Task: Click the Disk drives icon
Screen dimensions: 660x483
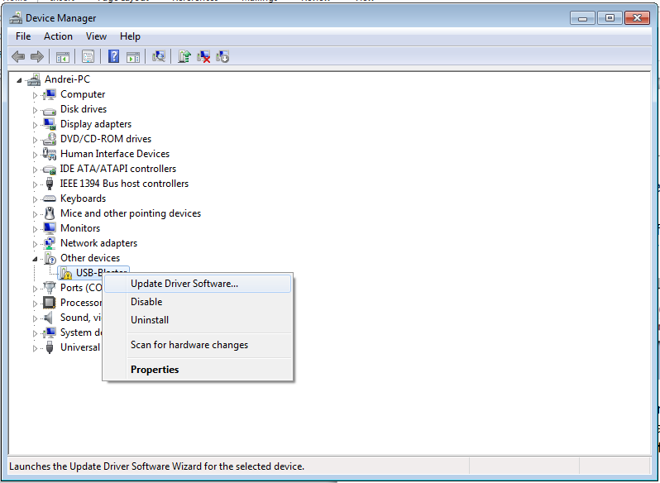Action: coord(50,110)
